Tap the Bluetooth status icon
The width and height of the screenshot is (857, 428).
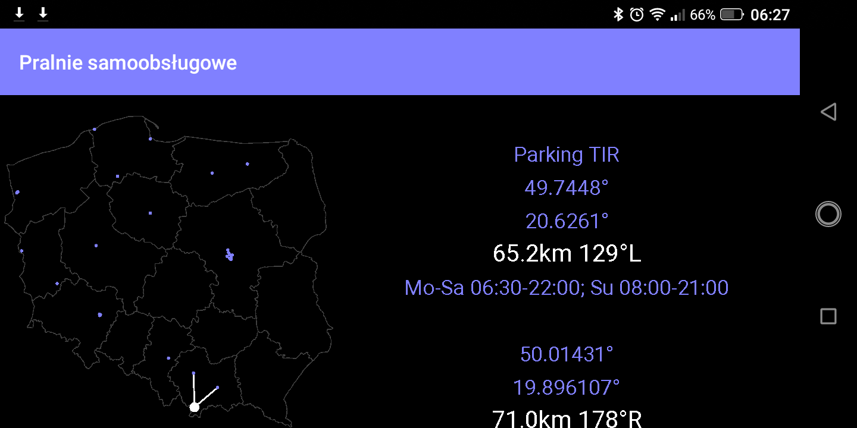[x=618, y=14]
